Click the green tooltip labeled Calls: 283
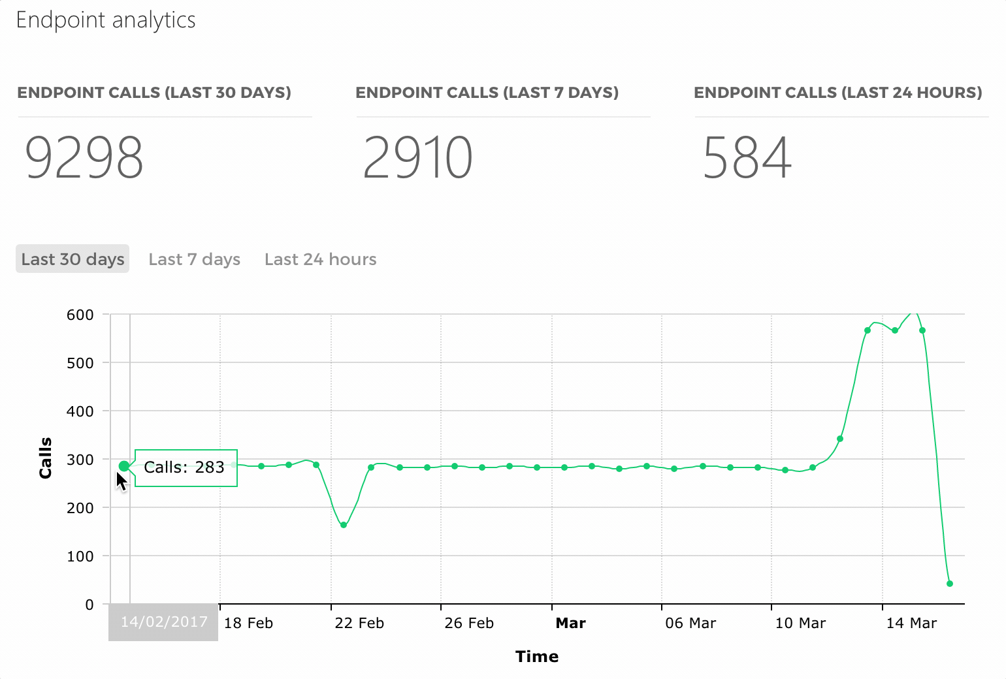 [186, 467]
